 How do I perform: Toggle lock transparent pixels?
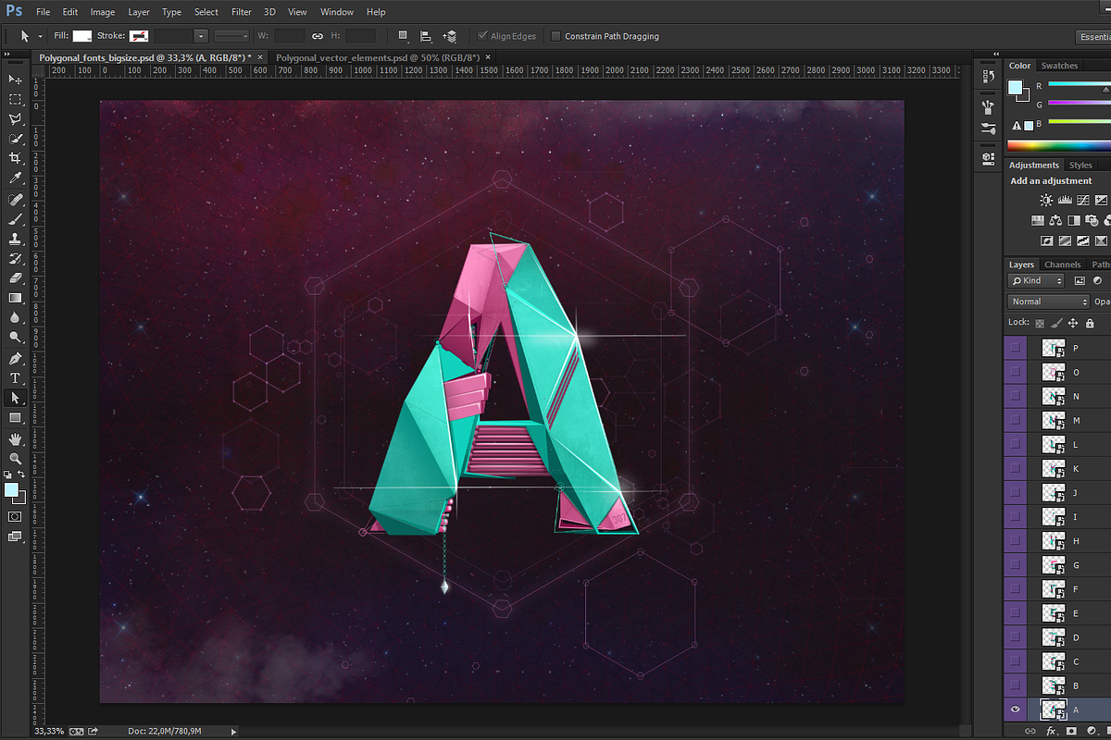(1039, 323)
